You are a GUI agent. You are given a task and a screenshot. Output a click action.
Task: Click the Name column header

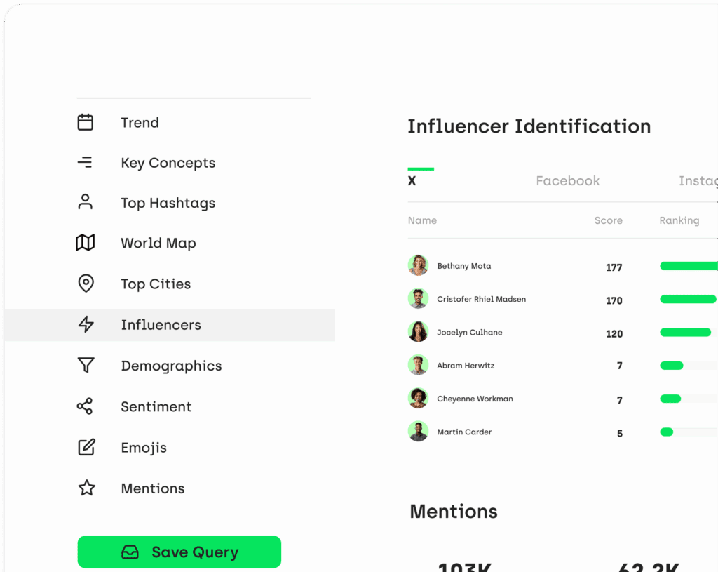coord(422,220)
